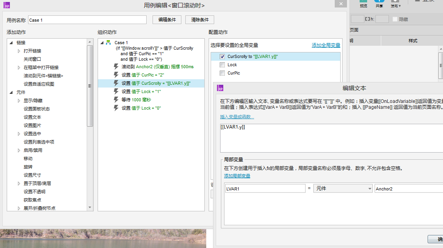The height and width of the screenshot is (248, 443).
Task: Expand the 置于顶层/底层 node
Action: pyautogui.click(x=19, y=183)
